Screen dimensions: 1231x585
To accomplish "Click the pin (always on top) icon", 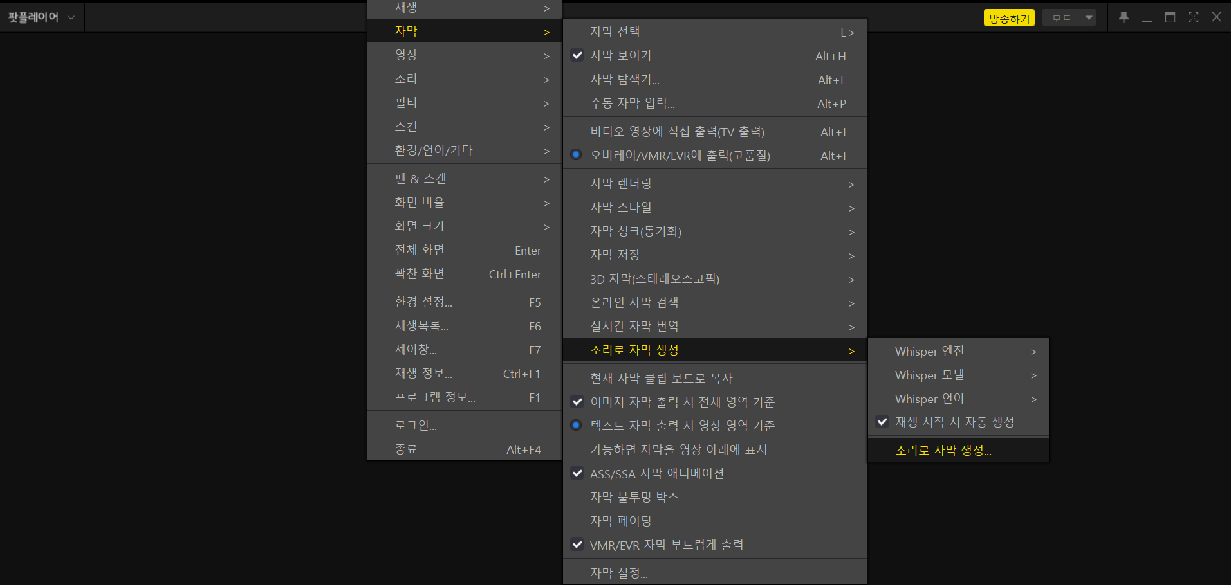I will coord(1124,17).
